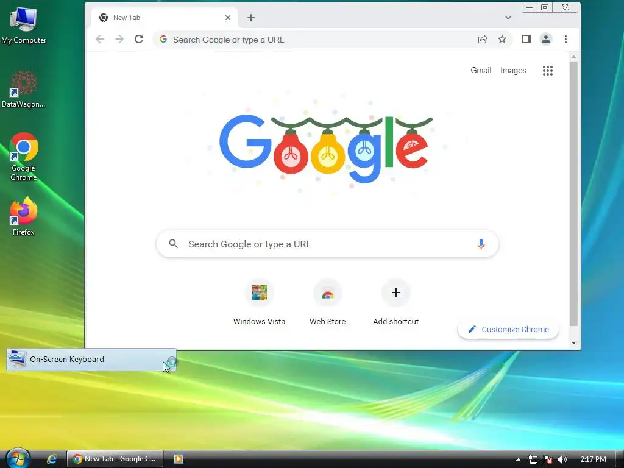624x468 pixels.
Task: Open the media player taskbar icon
Action: click(179, 459)
